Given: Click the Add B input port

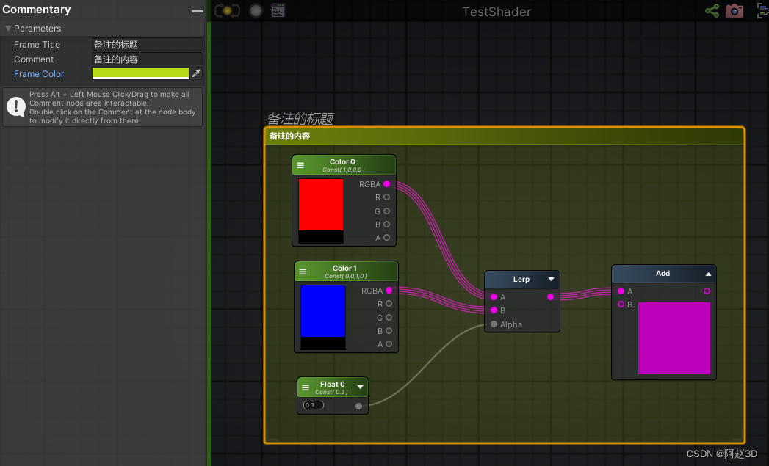Looking at the screenshot, I should coord(621,304).
